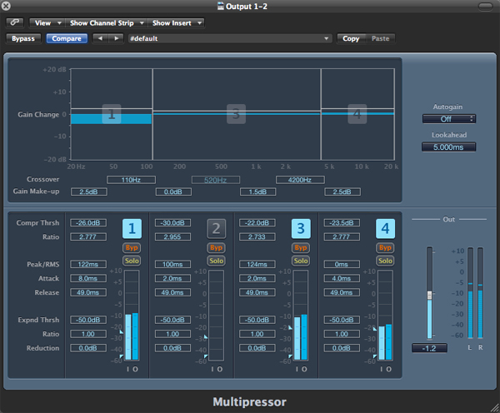Bypass band 4 with Byp button
This screenshot has width=500, height=413.
[385, 247]
